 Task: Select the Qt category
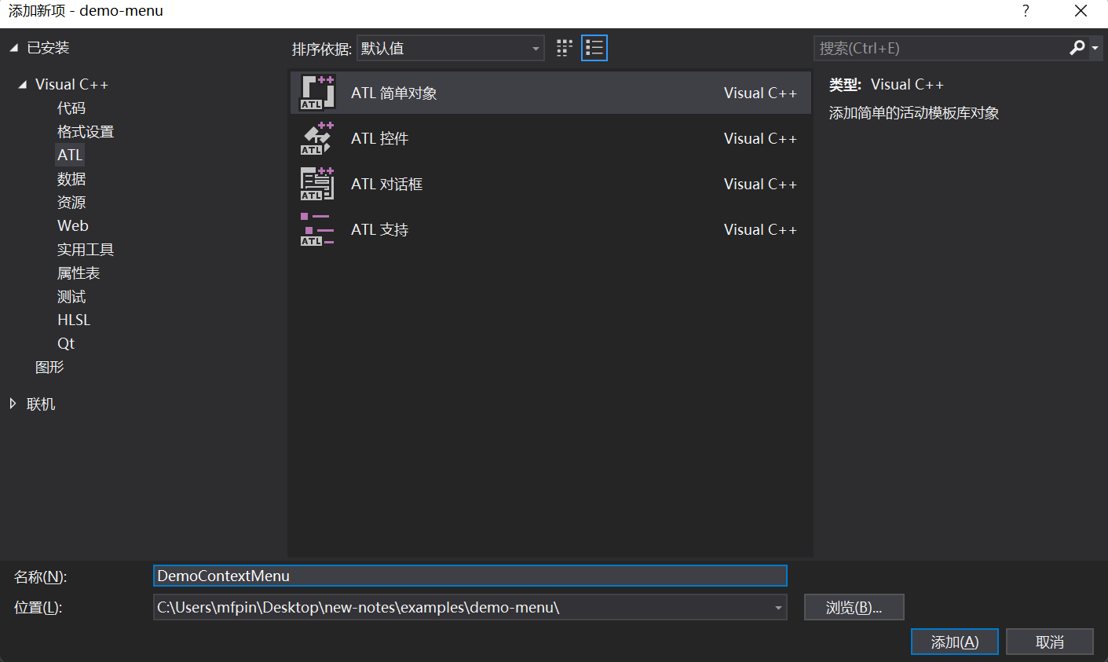[x=66, y=343]
